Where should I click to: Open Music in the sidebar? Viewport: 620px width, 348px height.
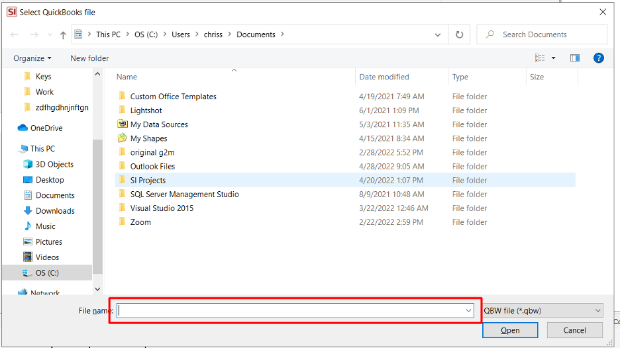[45, 226]
